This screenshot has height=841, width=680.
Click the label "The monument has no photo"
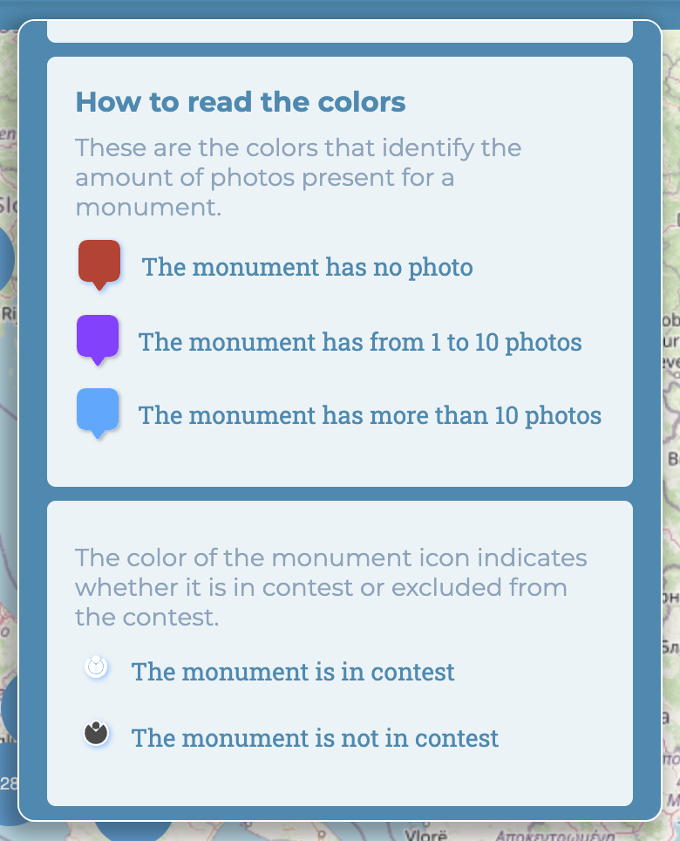click(309, 267)
